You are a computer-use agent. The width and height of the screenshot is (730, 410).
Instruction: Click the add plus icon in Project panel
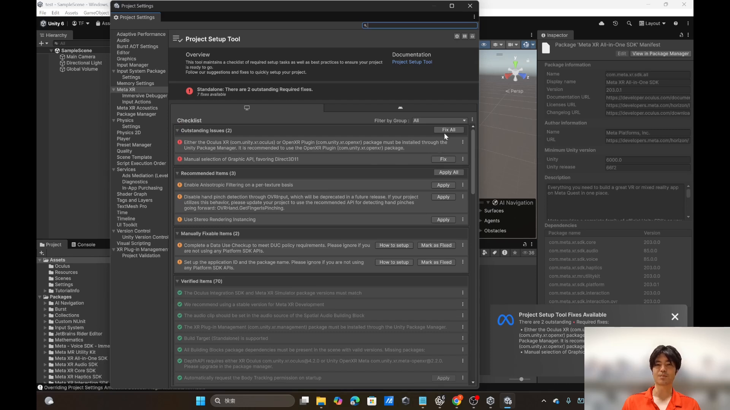point(42,253)
